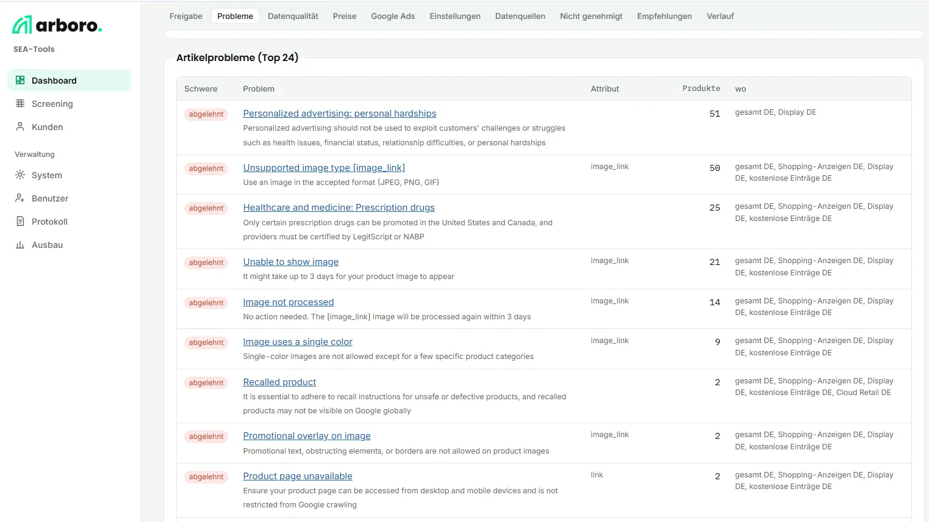Viewport: 929px width, 522px height.
Task: Click product count 51 for personal hardships
Action: point(715,114)
